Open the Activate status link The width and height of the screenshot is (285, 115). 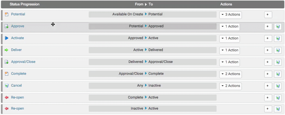[17, 38]
